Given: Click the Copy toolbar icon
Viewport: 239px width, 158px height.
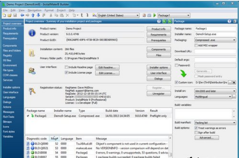Looking at the screenshot, I should [x=56, y=15].
